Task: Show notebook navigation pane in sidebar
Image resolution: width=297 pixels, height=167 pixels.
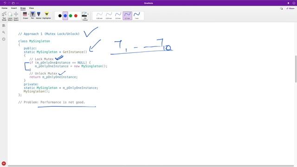Action: coord(4,26)
